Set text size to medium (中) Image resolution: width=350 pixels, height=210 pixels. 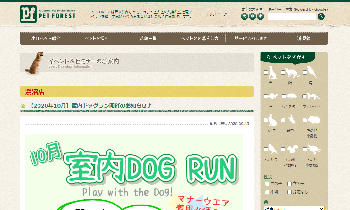252,16
